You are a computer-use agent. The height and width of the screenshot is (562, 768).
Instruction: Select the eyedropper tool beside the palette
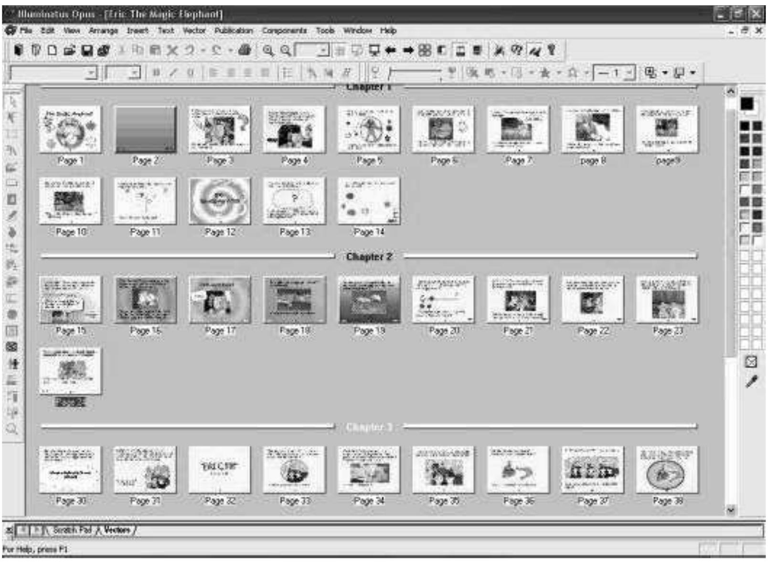751,382
